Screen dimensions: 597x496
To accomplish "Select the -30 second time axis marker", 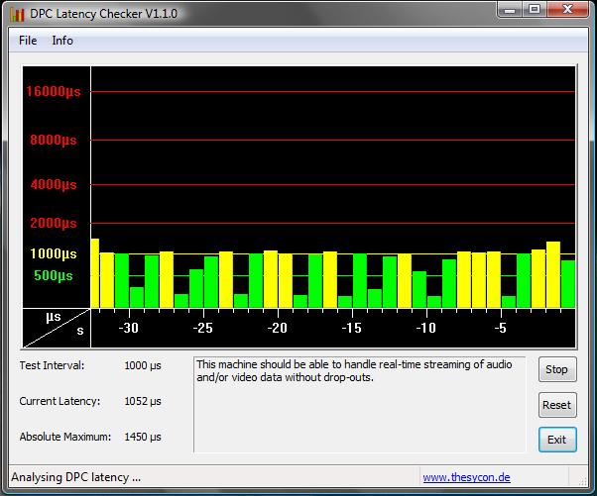I will (128, 328).
